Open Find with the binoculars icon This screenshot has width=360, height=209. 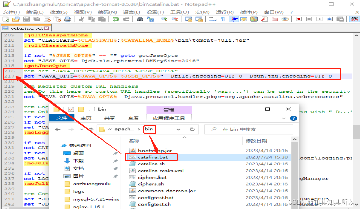click(140, 19)
